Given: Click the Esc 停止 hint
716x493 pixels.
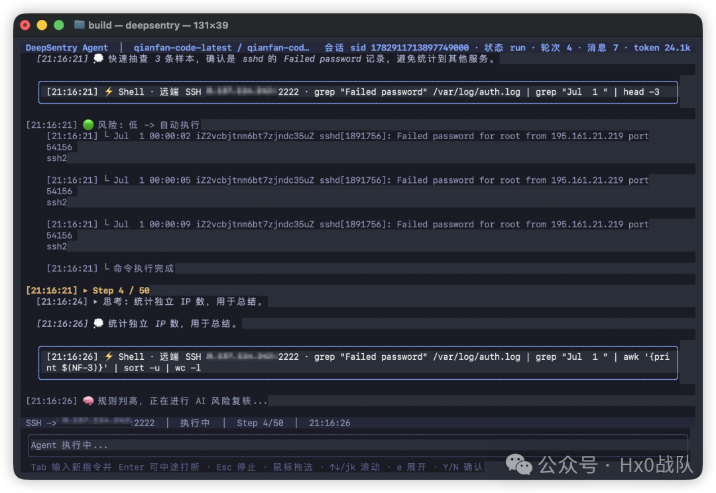Looking at the screenshot, I should point(236,467).
